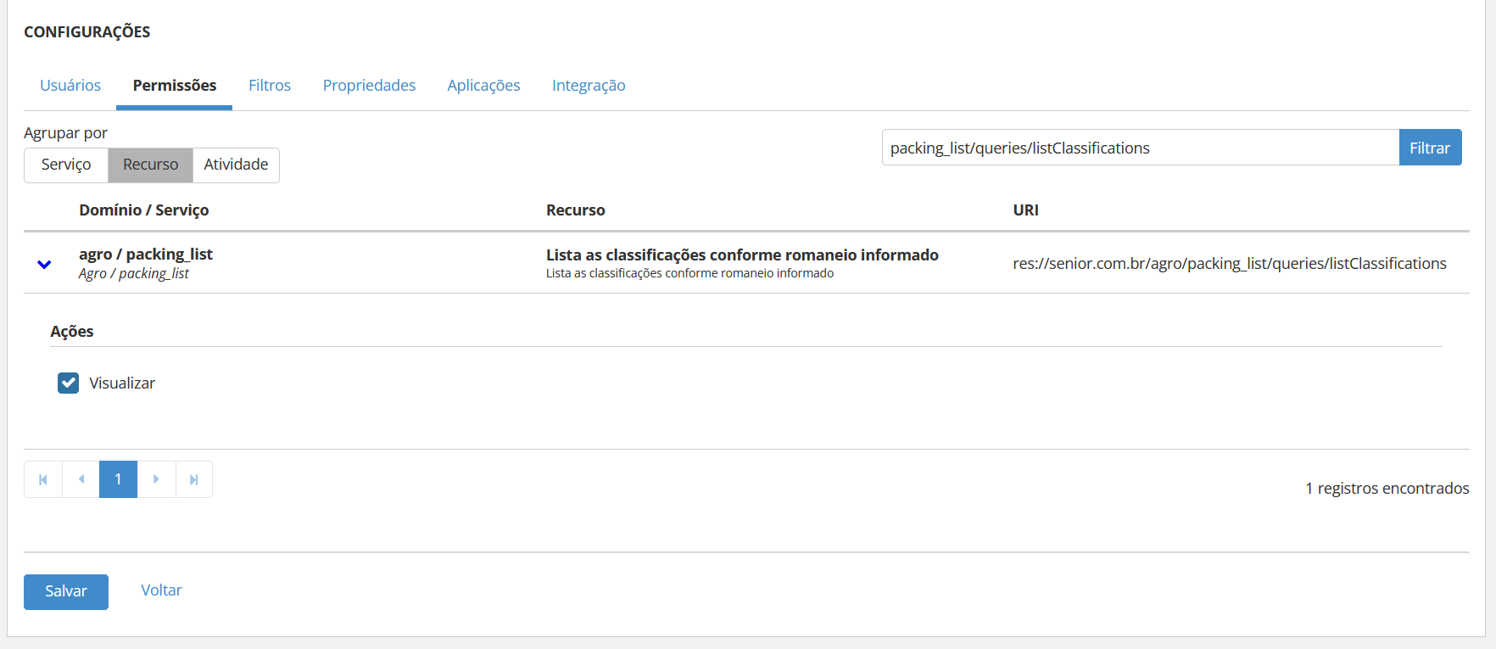Click the Domínio / Serviço column header

[x=144, y=210]
